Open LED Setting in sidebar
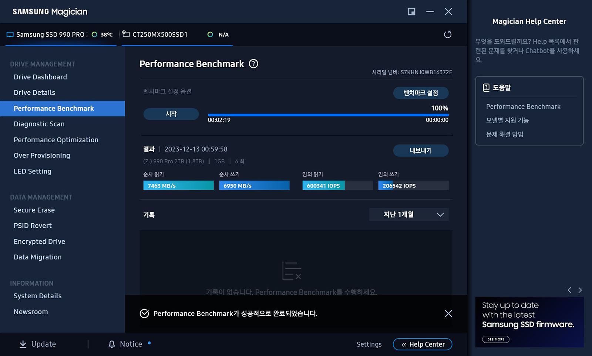Image resolution: width=592 pixels, height=356 pixels. pos(33,171)
